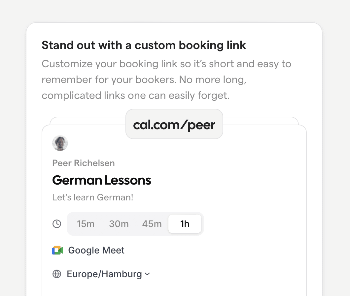
Task: Select the 1h duration option
Action: click(x=185, y=224)
